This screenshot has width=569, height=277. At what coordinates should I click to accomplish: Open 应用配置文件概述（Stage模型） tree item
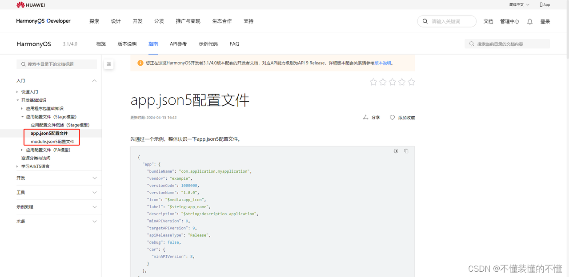(x=60, y=125)
